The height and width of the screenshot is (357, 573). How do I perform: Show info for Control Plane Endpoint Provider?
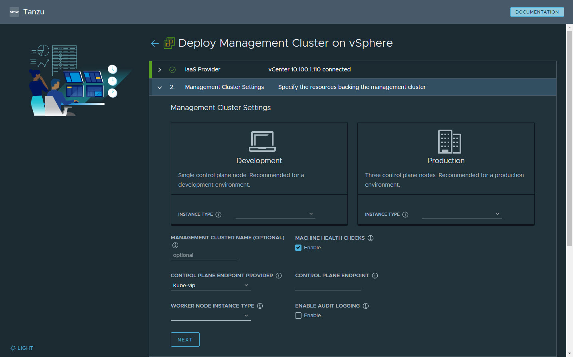click(x=279, y=276)
